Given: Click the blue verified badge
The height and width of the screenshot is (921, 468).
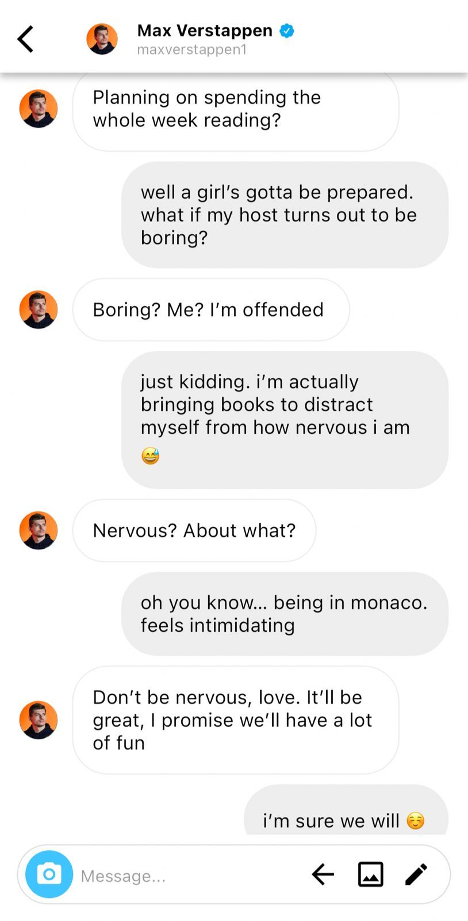Looking at the screenshot, I should tap(287, 31).
